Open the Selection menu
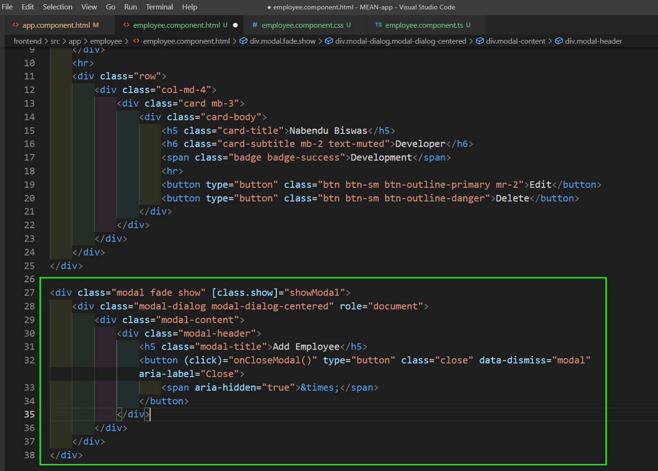Screen dimensions: 658x471 point(57,7)
